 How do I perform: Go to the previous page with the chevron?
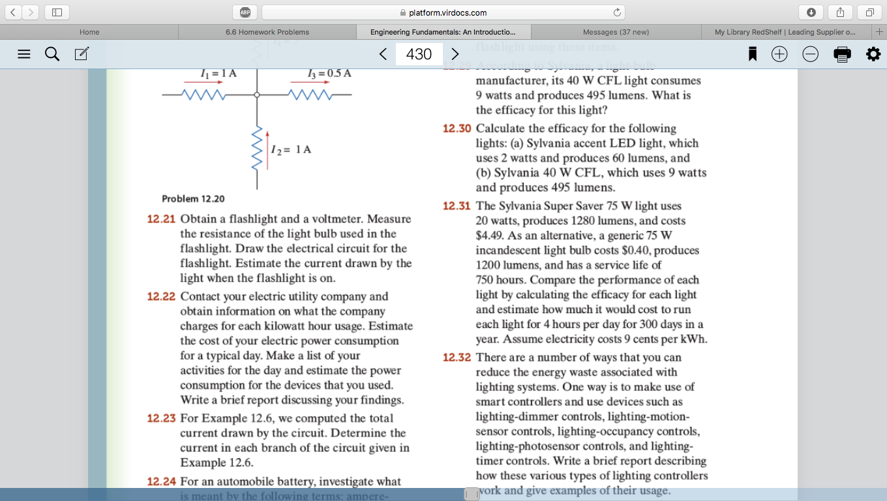pos(383,54)
